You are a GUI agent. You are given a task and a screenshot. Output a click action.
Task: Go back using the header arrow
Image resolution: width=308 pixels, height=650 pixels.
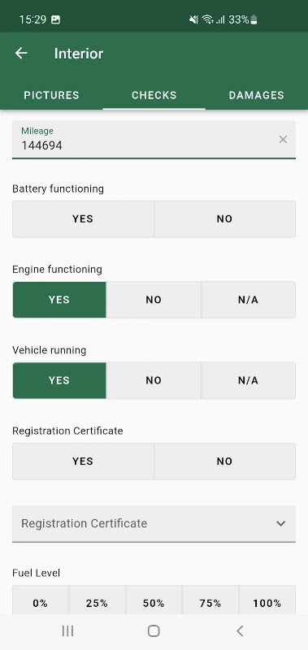tap(21, 53)
